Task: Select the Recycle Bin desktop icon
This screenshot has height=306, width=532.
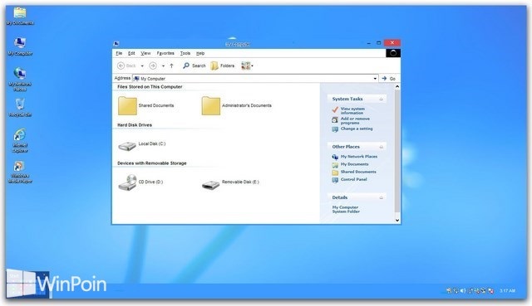Action: (20, 108)
